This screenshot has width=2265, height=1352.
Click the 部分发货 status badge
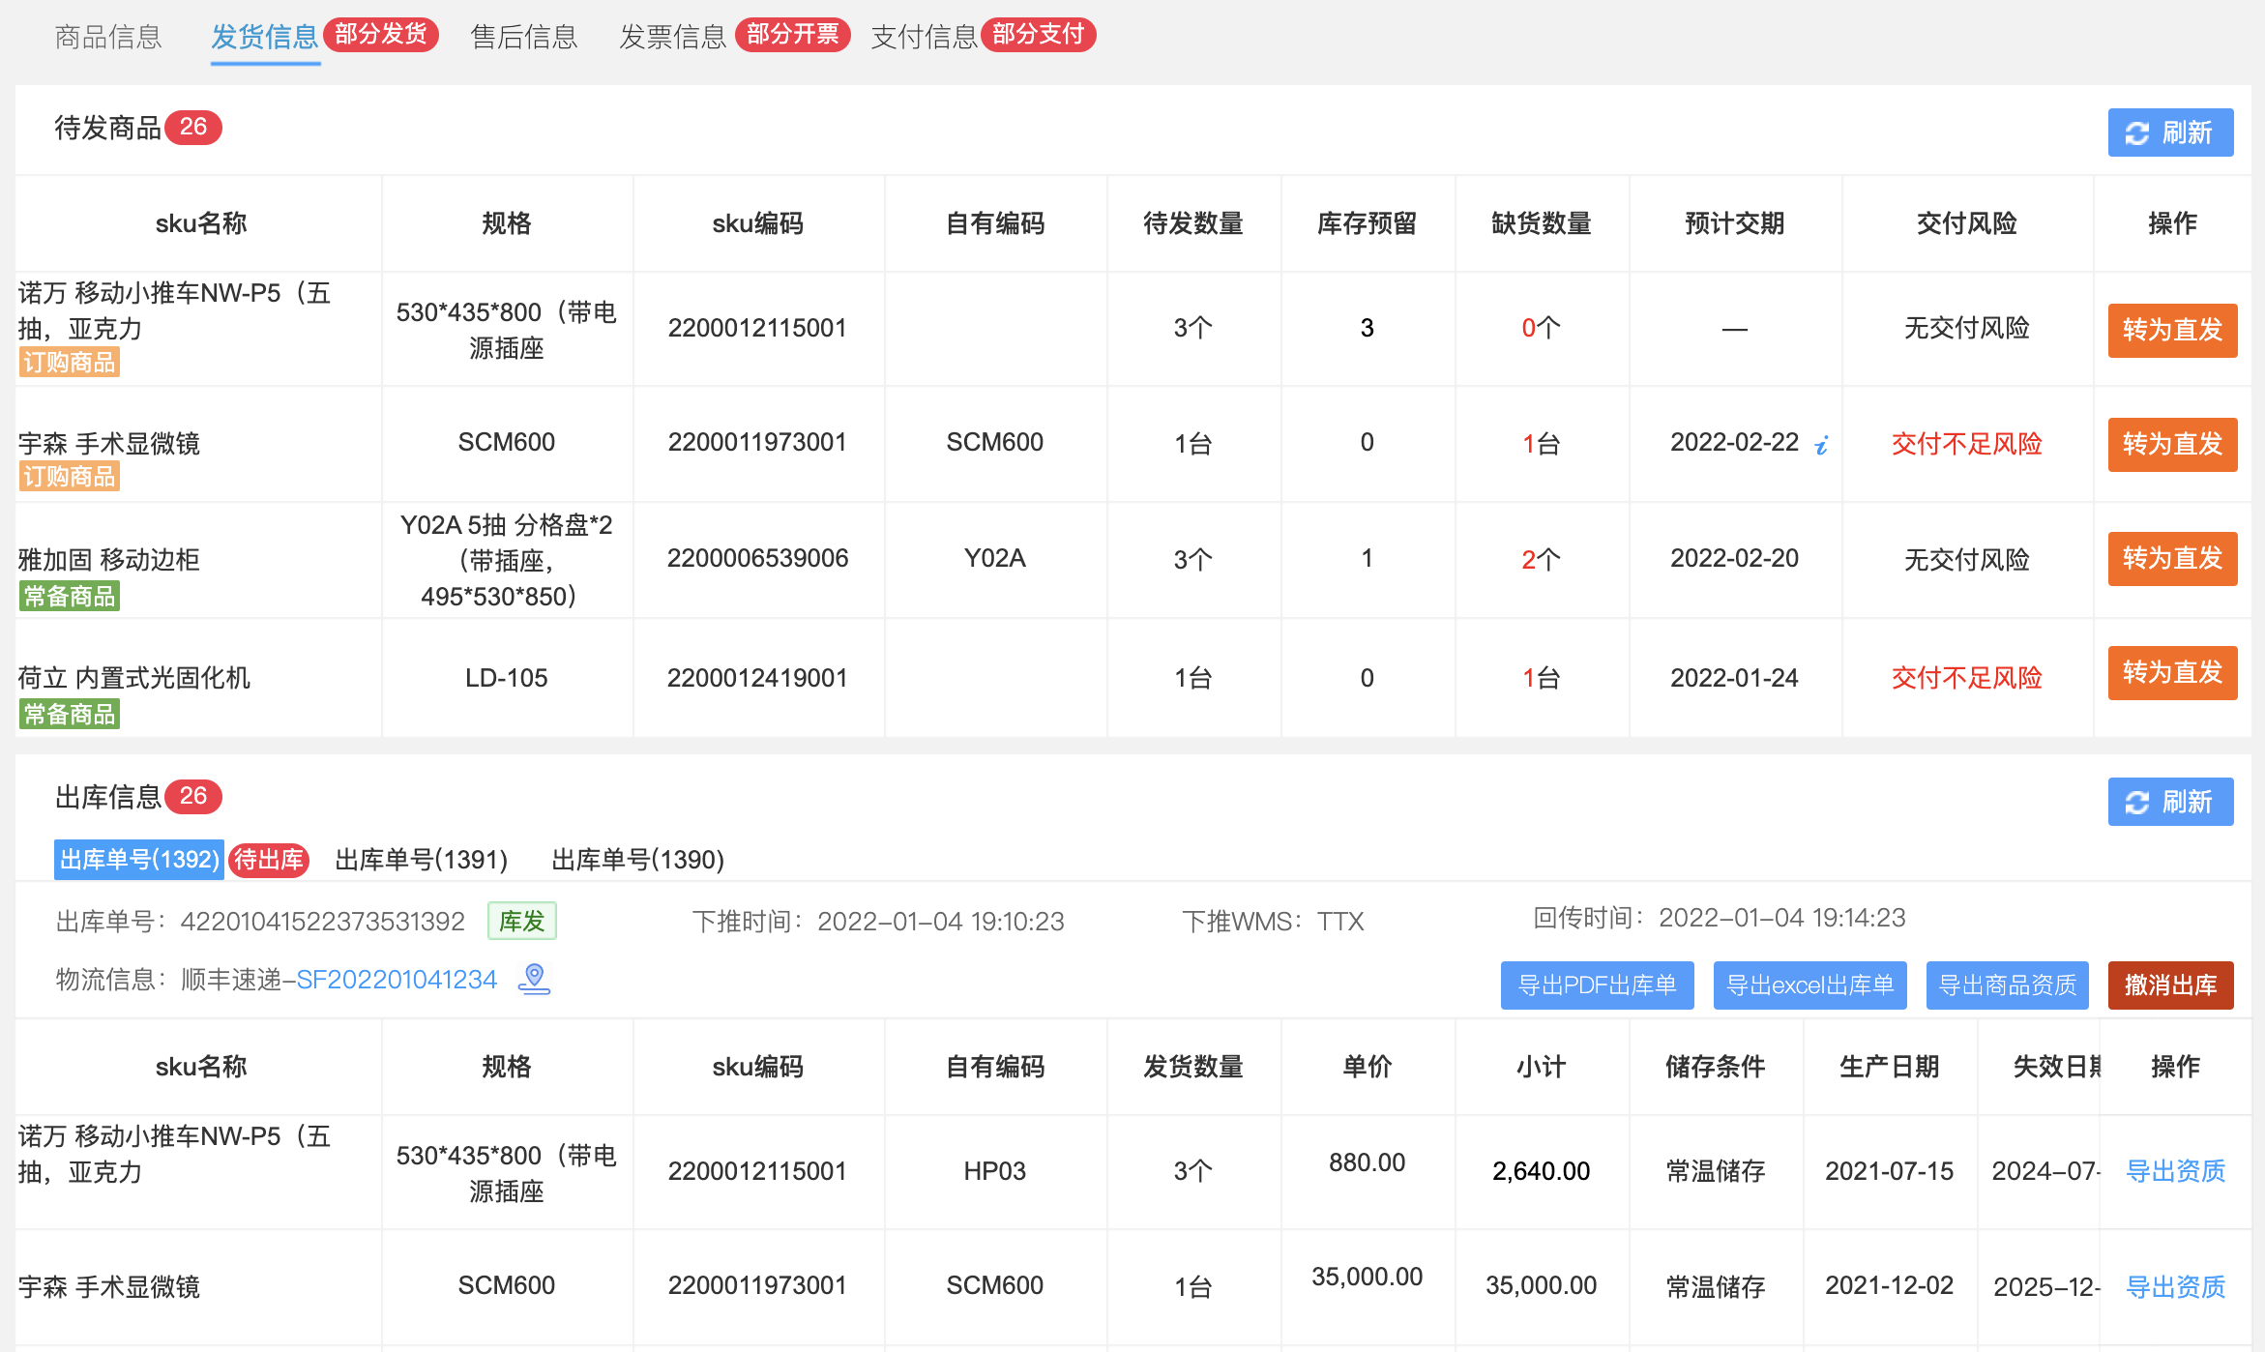[x=381, y=35]
